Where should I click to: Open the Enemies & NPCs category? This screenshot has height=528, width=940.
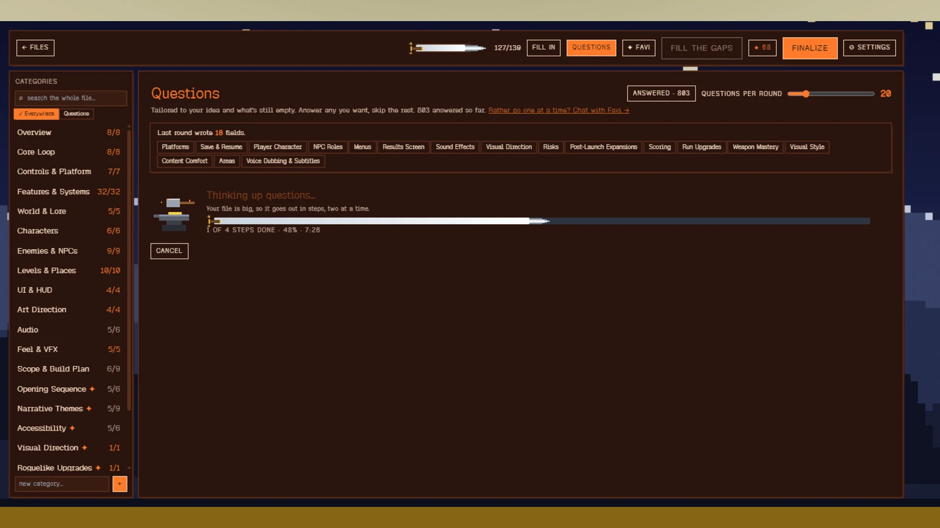click(69, 251)
